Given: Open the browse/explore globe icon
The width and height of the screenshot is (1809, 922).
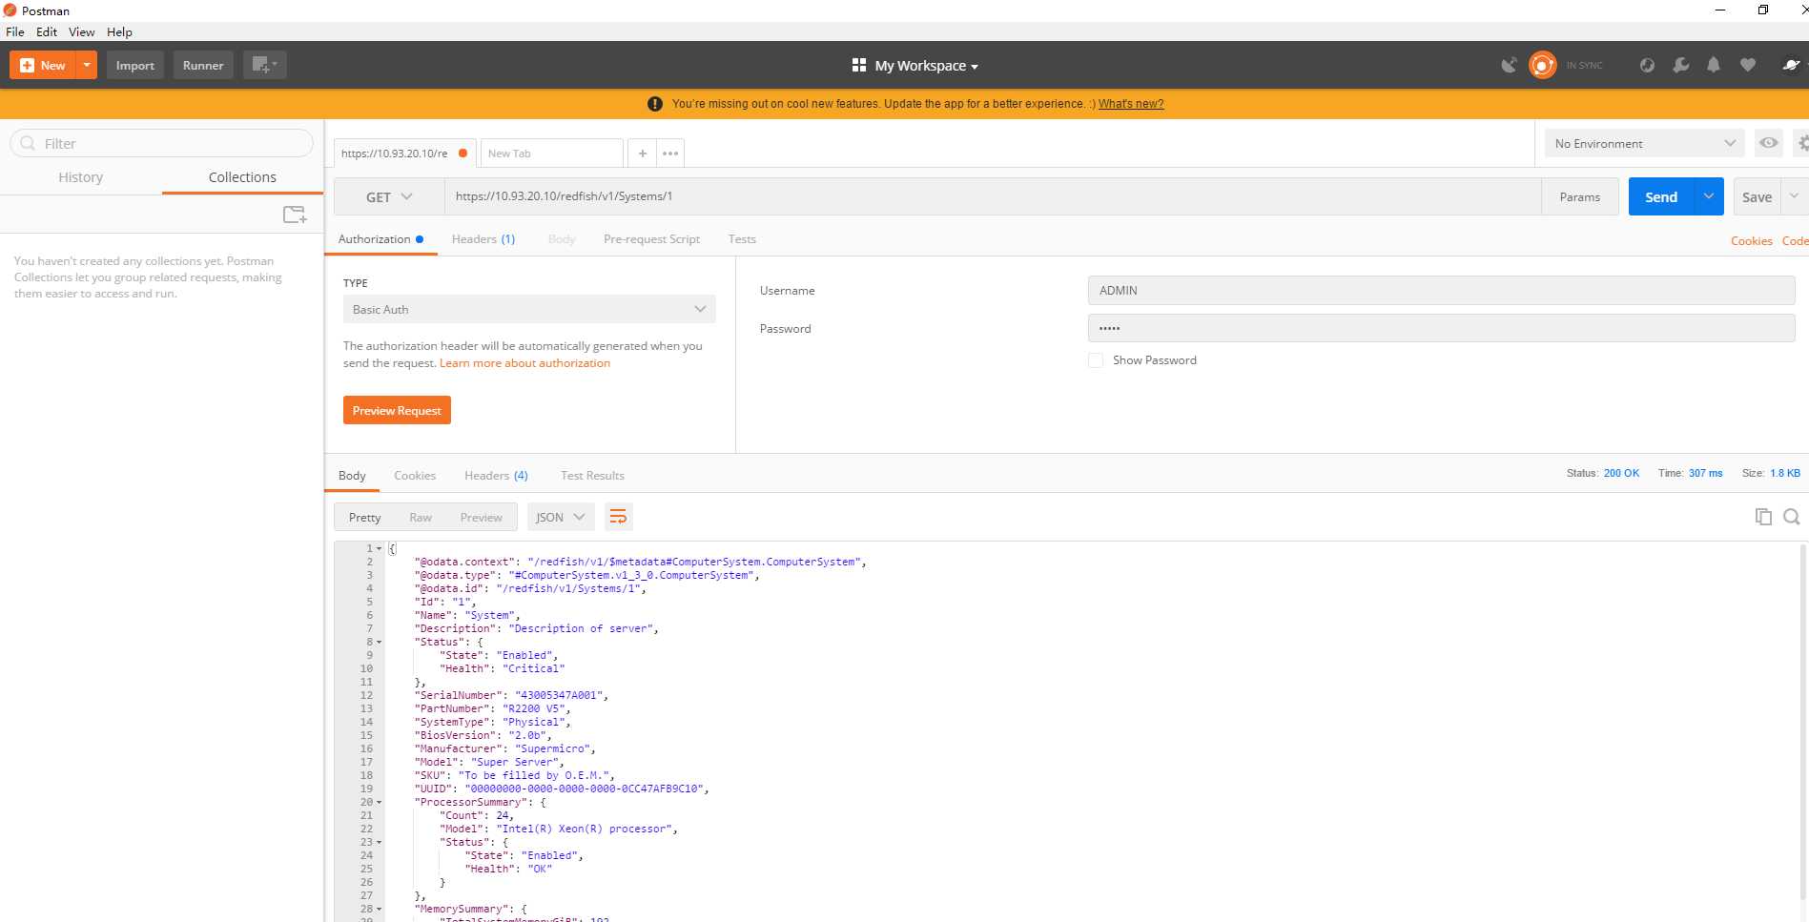Looking at the screenshot, I should pos(1647,65).
